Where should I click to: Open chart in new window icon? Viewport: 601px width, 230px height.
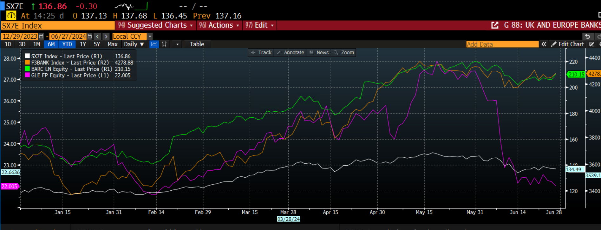pos(495,25)
